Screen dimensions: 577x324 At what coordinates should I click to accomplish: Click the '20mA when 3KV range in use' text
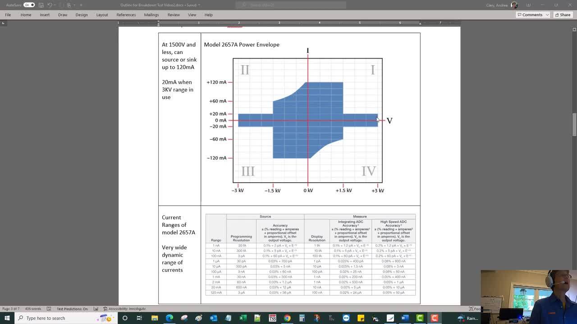point(178,90)
